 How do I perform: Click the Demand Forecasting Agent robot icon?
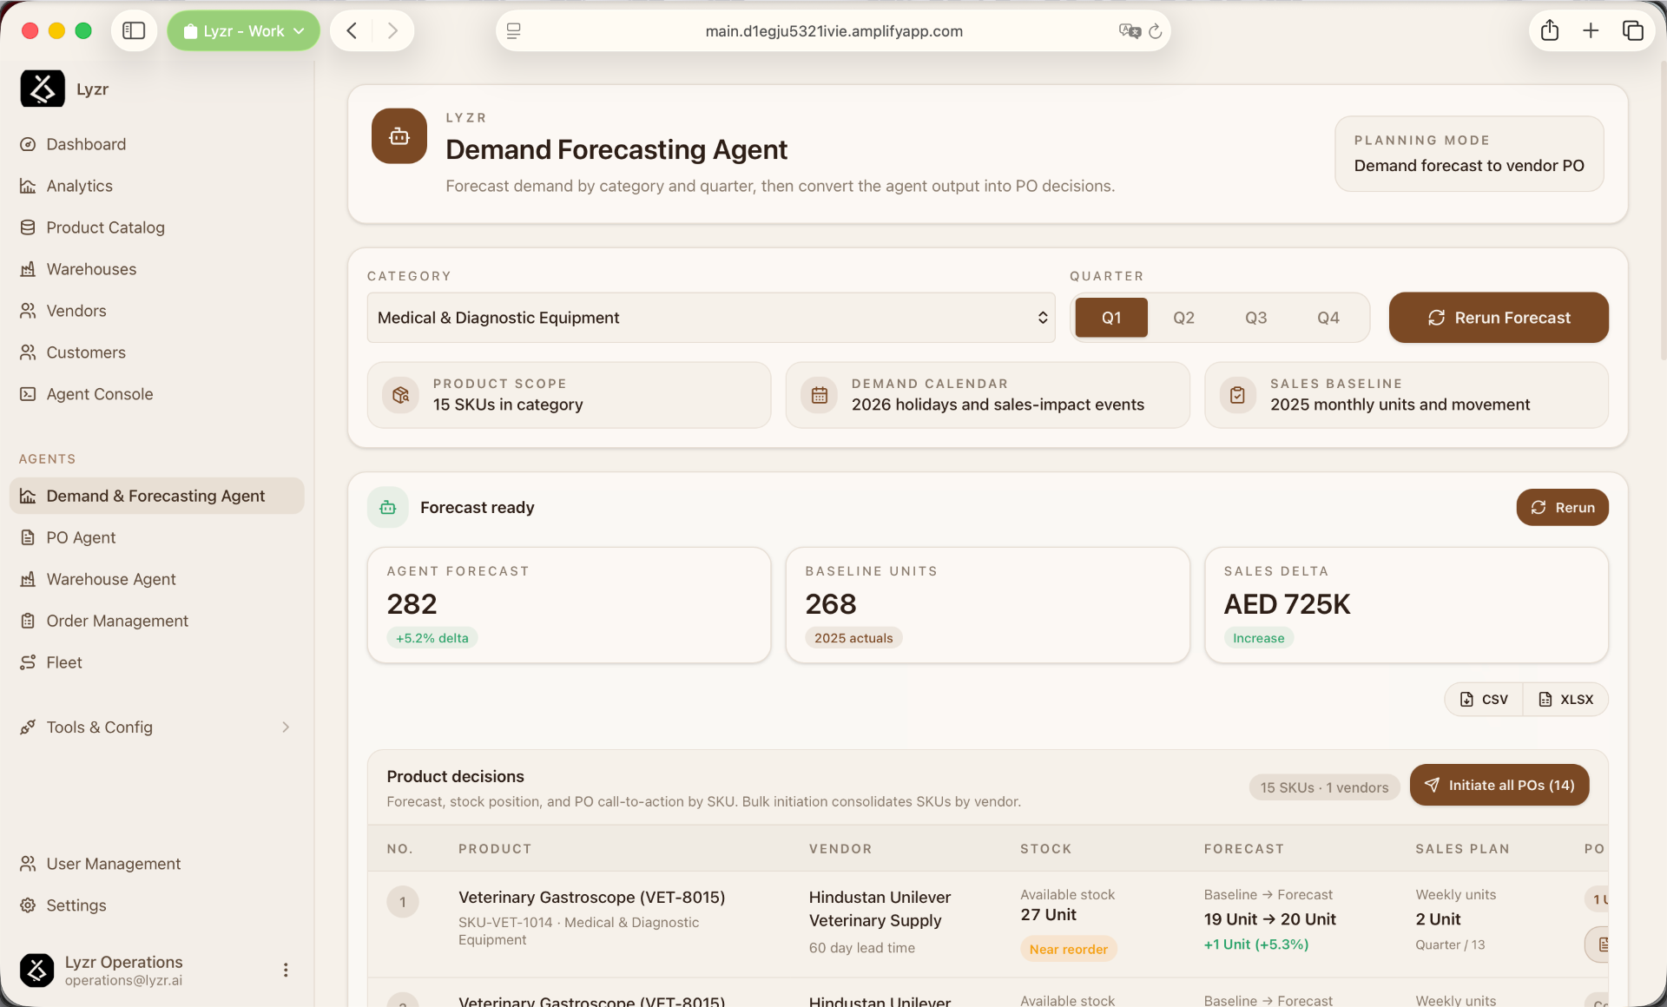(x=399, y=136)
